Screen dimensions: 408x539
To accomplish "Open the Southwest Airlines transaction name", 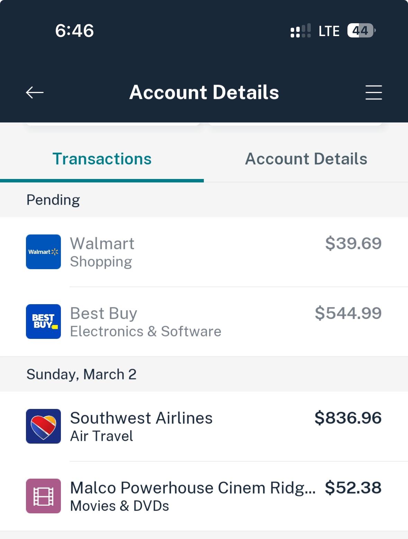I will [x=141, y=418].
